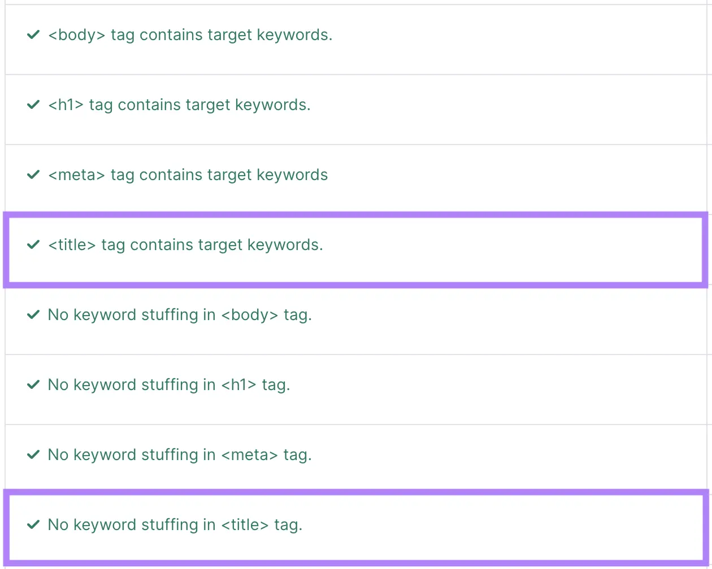Click the checkmark beside '<title> tag contains target keywords'
The image size is (712, 569).
pos(33,244)
